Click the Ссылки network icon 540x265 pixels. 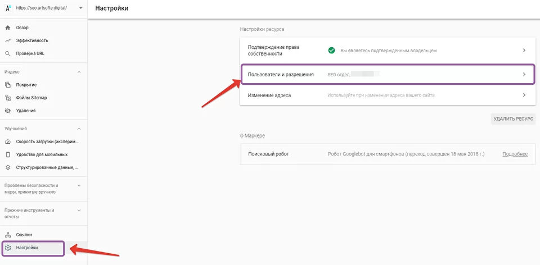8,235
